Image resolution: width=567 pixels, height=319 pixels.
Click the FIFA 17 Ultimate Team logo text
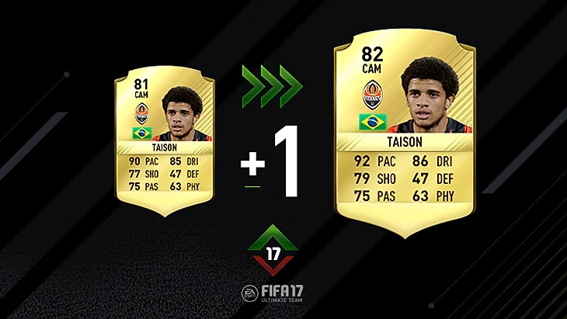point(282,293)
